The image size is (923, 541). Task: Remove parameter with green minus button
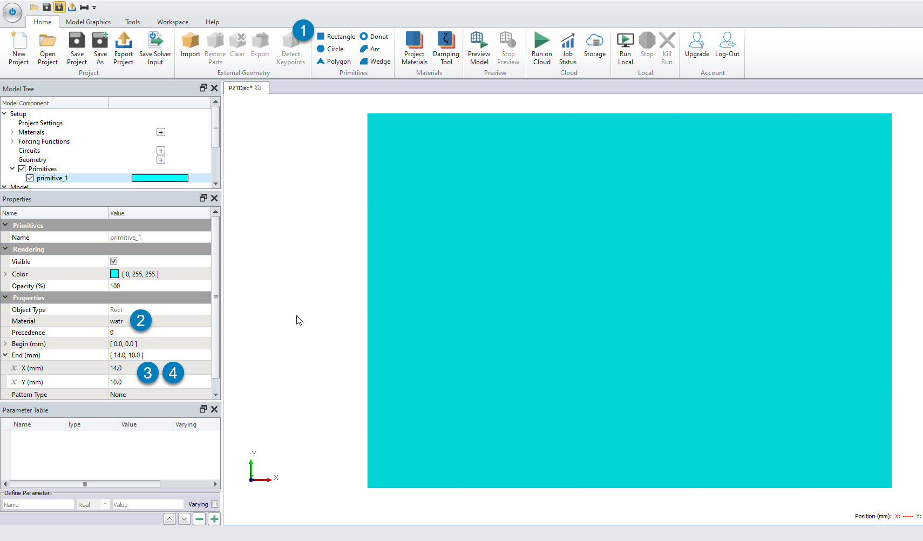(x=199, y=519)
